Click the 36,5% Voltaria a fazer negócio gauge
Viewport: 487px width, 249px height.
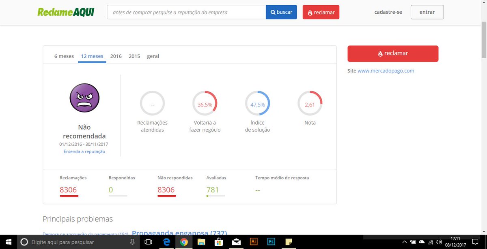click(x=205, y=103)
